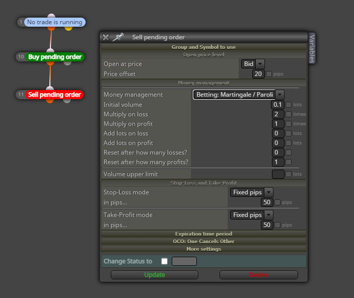The height and width of the screenshot is (298, 354).
Task: Select the red Sell pending order block
Action: coord(54,95)
